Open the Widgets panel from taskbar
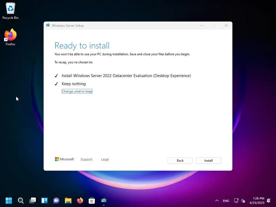This screenshot has height=207, width=276. pyautogui.click(x=44, y=201)
